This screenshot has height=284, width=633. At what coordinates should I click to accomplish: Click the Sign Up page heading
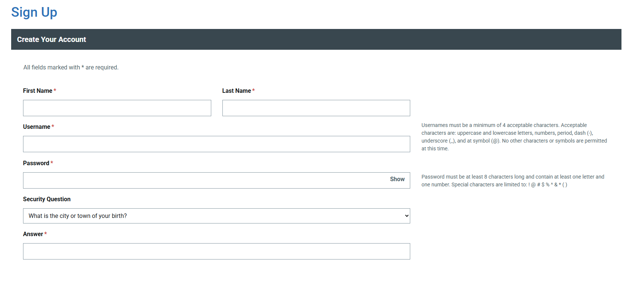(34, 12)
